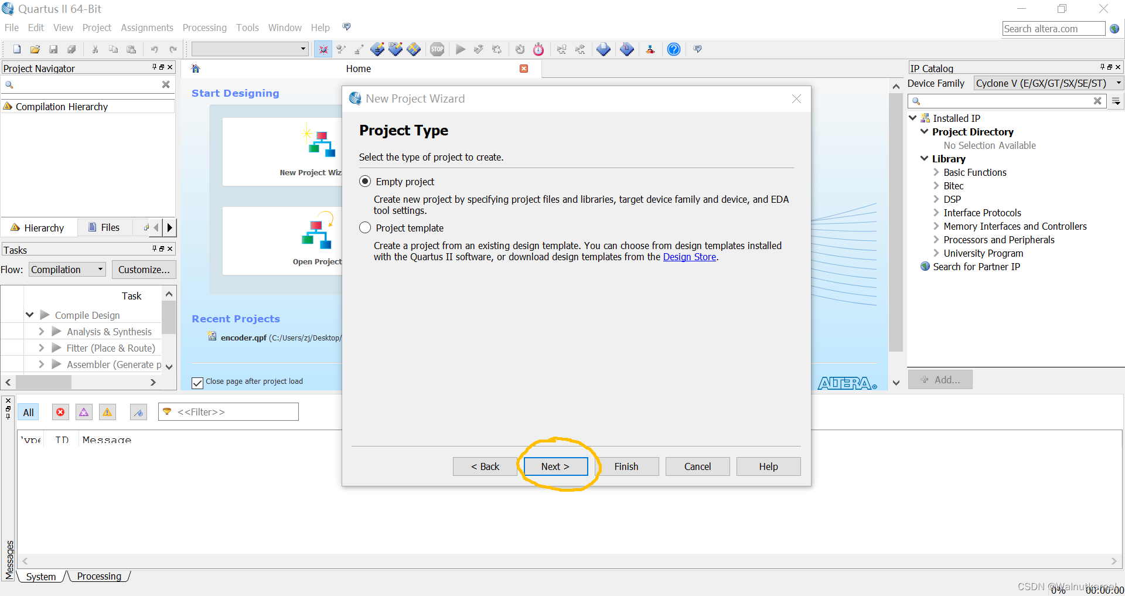
Task: Clear the Project Navigator search box
Action: point(166,84)
